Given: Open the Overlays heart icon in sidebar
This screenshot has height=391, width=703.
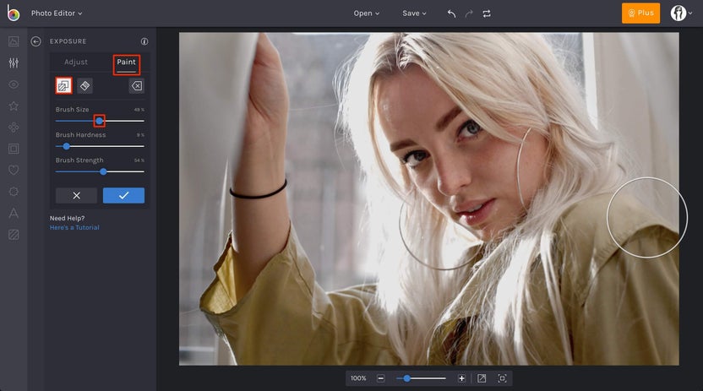Looking at the screenshot, I should click(x=14, y=170).
